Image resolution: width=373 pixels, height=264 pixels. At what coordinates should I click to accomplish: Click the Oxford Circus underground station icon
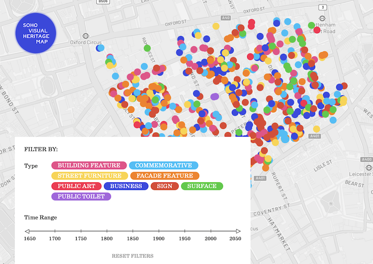(x=86, y=37)
